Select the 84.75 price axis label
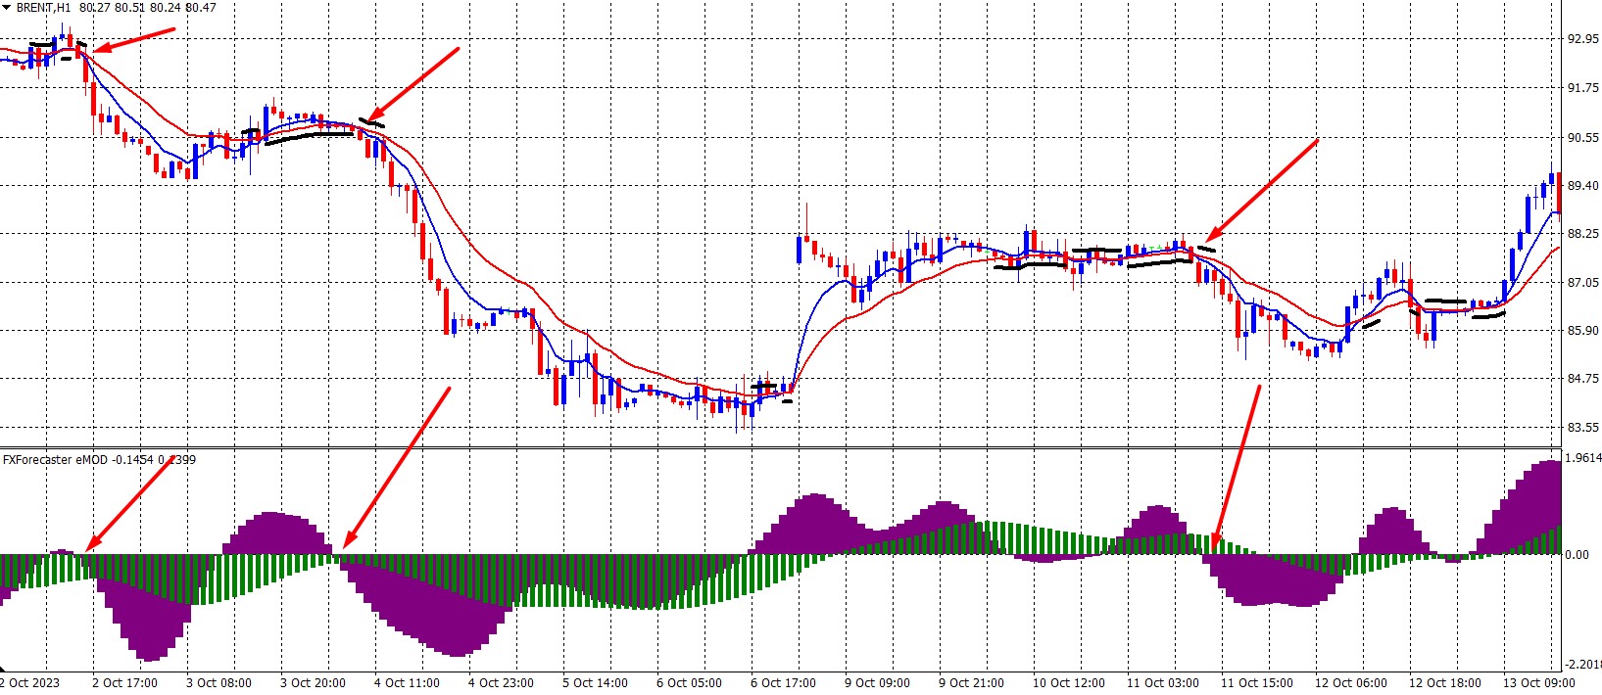Screen dimensions: 1602x695 (x=1582, y=379)
